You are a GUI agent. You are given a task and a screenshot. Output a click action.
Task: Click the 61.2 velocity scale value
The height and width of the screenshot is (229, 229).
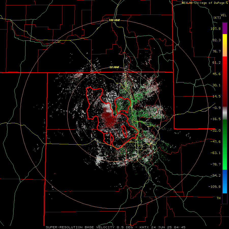click(217, 63)
